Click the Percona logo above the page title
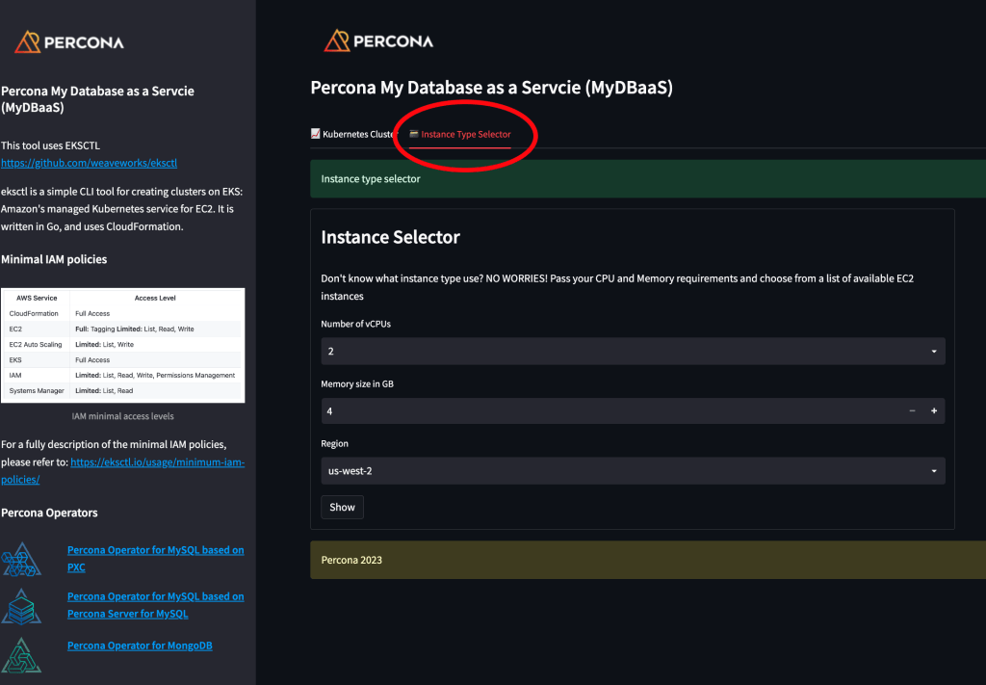This screenshot has height=685, width=986. [x=377, y=41]
